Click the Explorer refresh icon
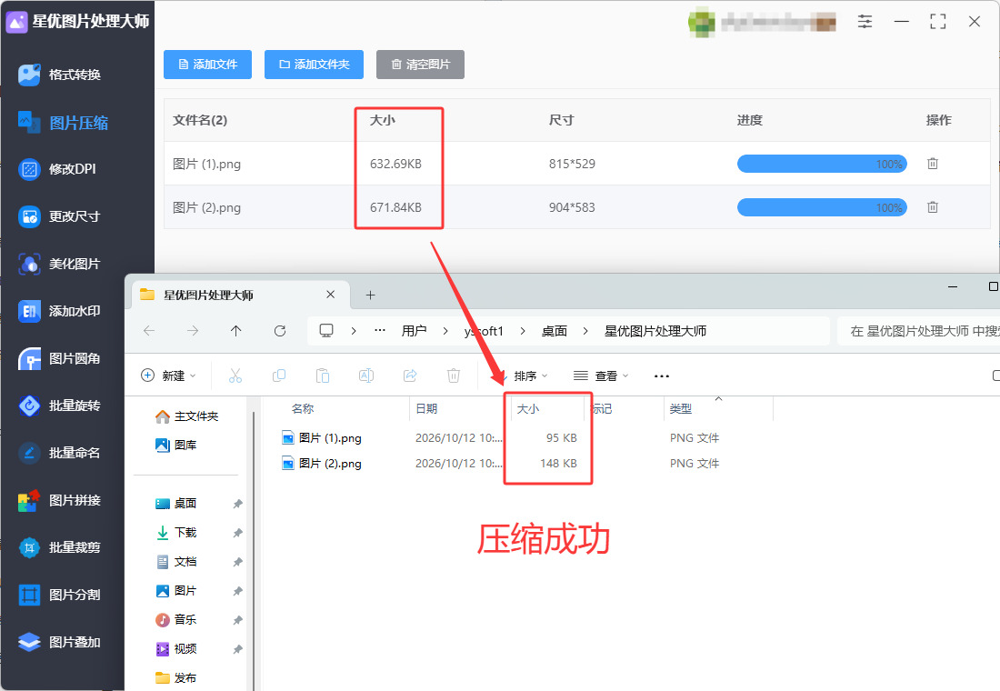 (x=279, y=331)
